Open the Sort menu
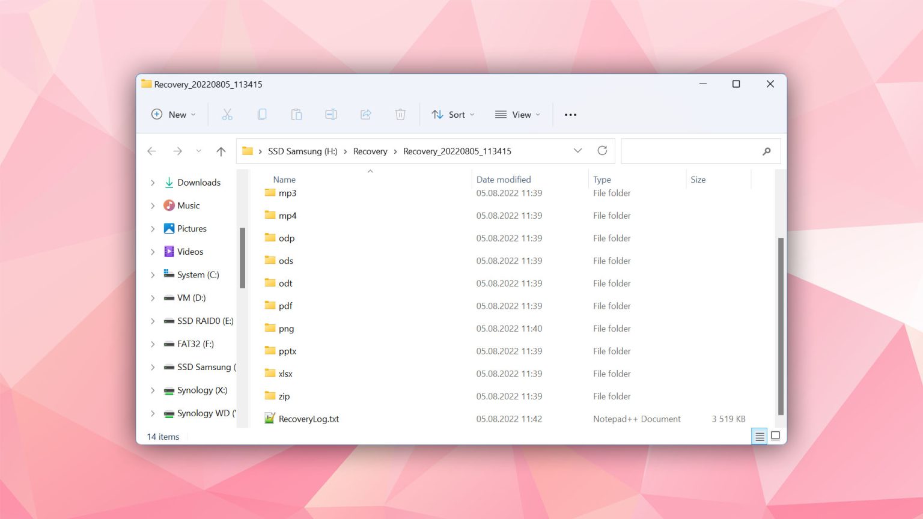 [x=453, y=114]
